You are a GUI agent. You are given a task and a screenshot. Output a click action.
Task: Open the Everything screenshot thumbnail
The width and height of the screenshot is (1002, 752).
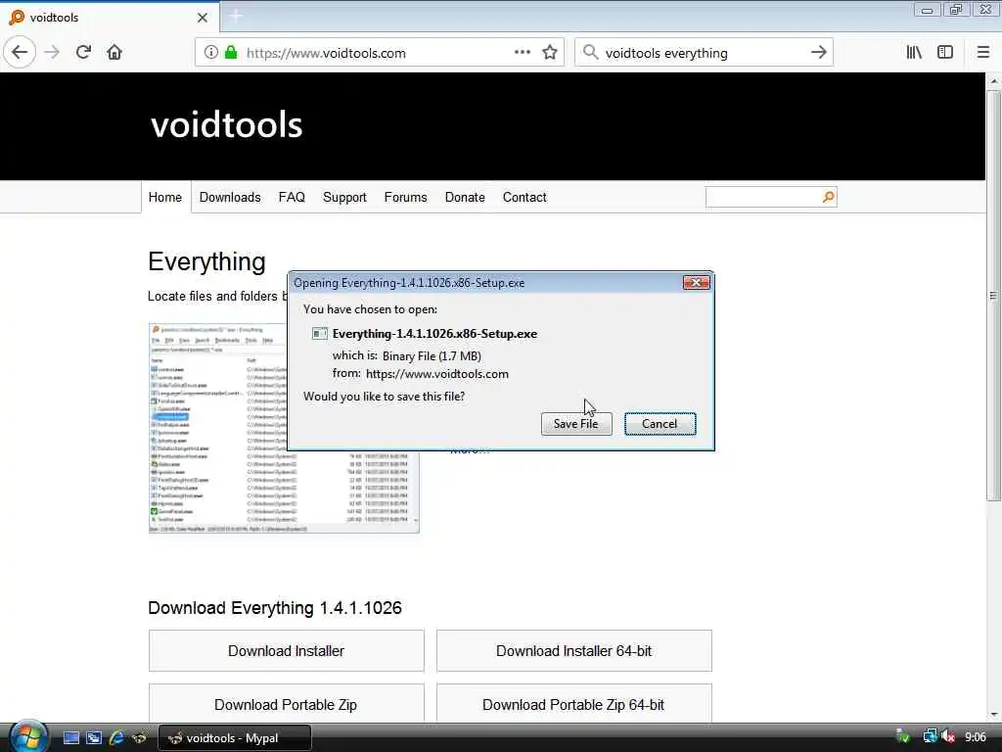click(x=284, y=429)
